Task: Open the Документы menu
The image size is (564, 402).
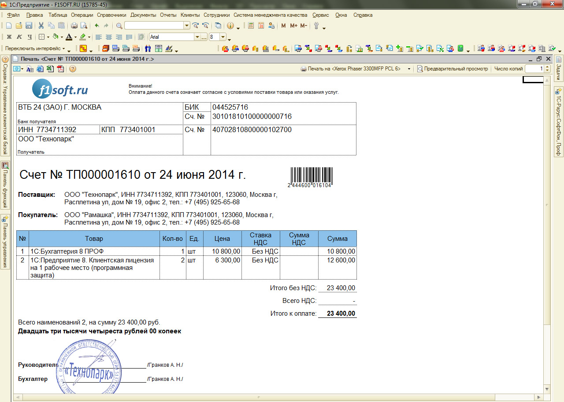Action: pos(143,15)
